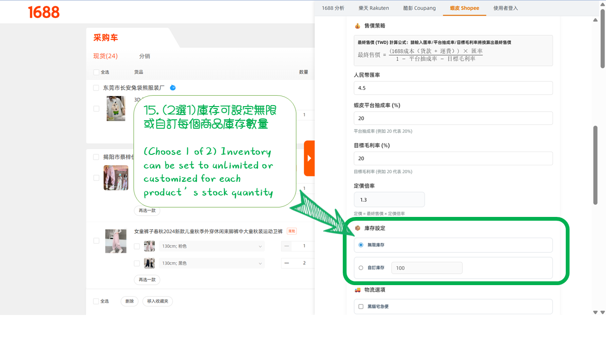Screen dimensions: 606x341
Task: Click the 混批 badge on the pants product
Action: tap(291, 231)
